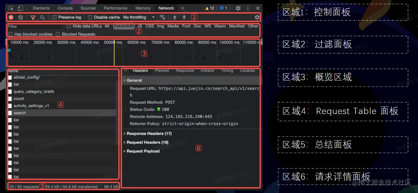Filter requests by WS

click(208, 26)
